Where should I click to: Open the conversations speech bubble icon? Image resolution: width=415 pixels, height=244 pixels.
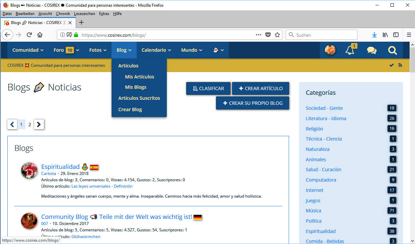(x=371, y=50)
